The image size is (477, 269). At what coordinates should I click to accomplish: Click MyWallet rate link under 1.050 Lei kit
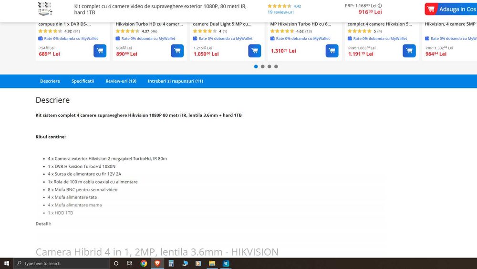click(223, 38)
